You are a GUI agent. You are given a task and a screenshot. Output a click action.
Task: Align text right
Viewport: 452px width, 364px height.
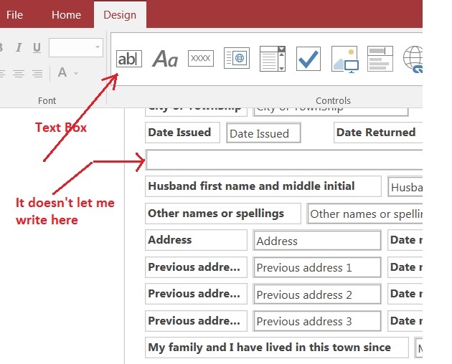[x=37, y=73]
